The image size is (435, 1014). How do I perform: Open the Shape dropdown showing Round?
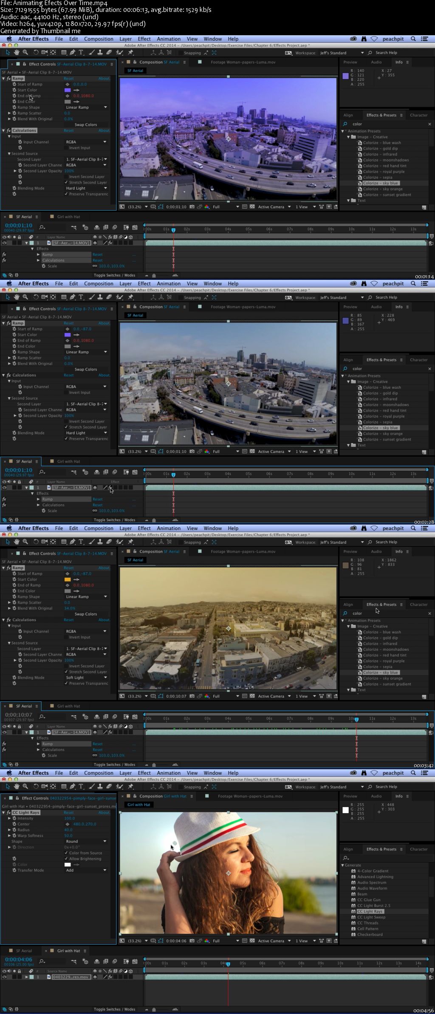[x=86, y=841]
